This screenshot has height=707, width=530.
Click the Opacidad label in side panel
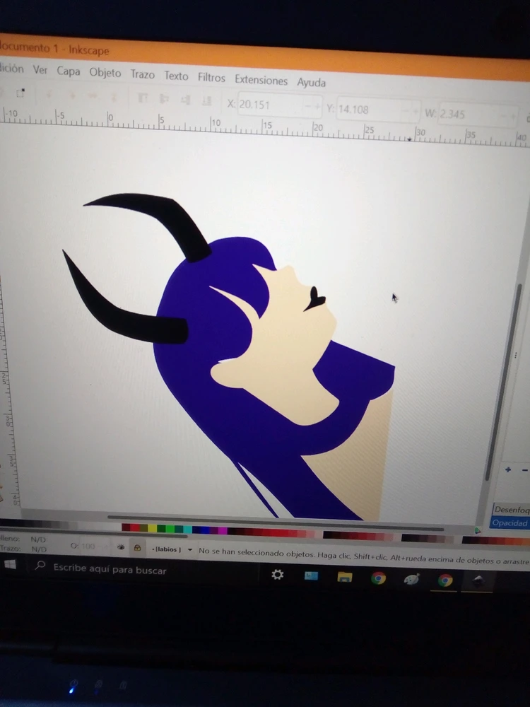tap(510, 523)
